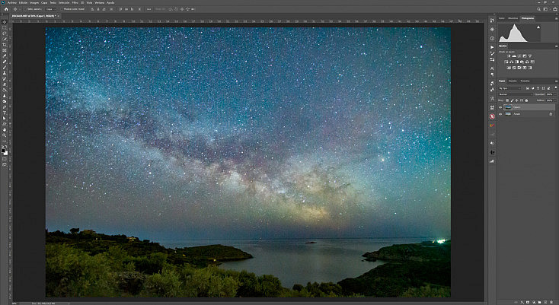Hide the Fondo layer
This screenshot has height=305, width=559.
point(500,114)
